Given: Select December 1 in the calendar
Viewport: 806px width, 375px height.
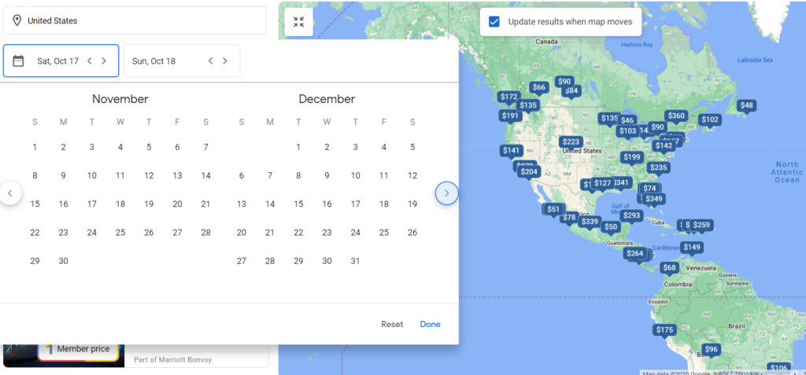Looking at the screenshot, I should (298, 148).
